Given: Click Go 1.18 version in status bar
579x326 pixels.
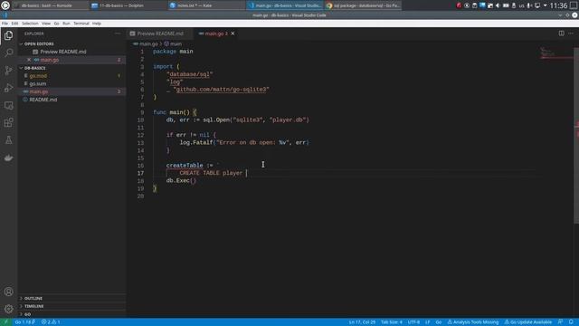Looking at the screenshot, I should point(24,322).
